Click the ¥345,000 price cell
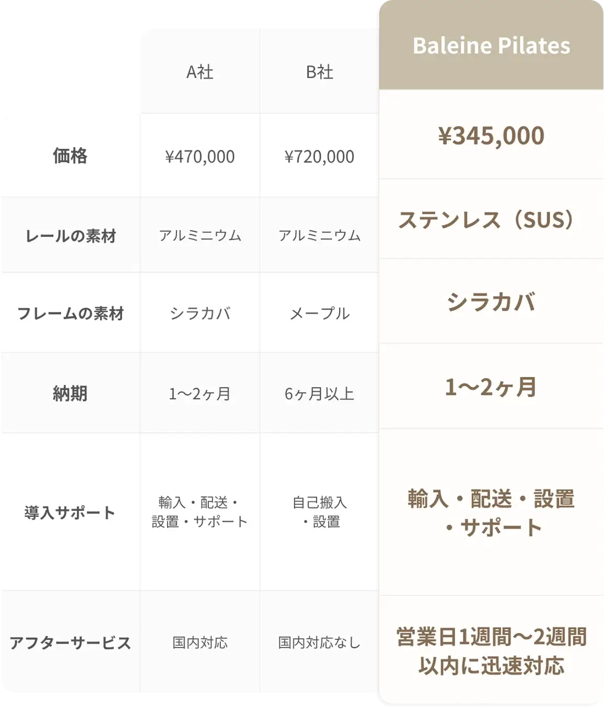The height and width of the screenshot is (708, 604). 491,135
